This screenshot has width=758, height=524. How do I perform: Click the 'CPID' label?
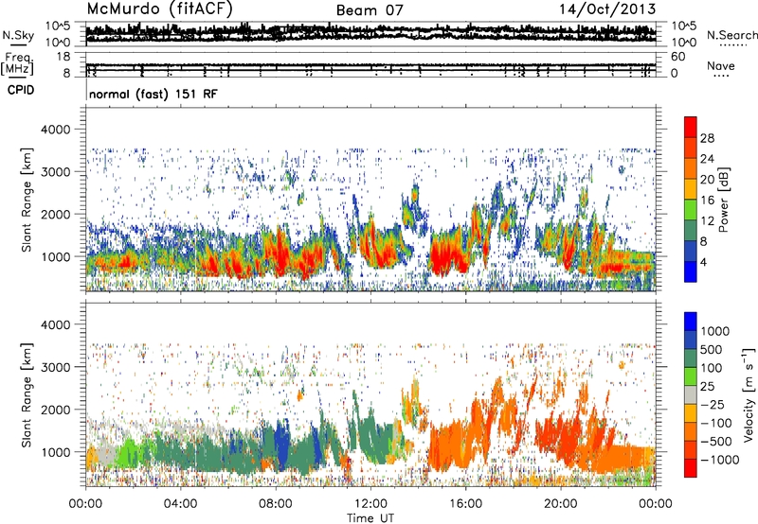pyautogui.click(x=21, y=90)
